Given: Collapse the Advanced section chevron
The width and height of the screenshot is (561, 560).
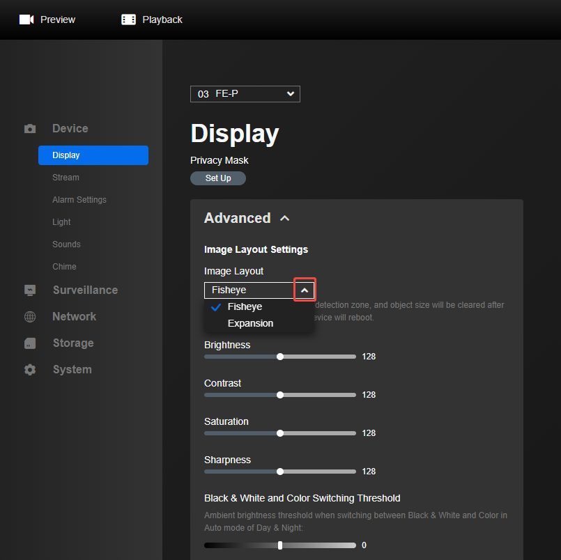Looking at the screenshot, I should pyautogui.click(x=285, y=218).
